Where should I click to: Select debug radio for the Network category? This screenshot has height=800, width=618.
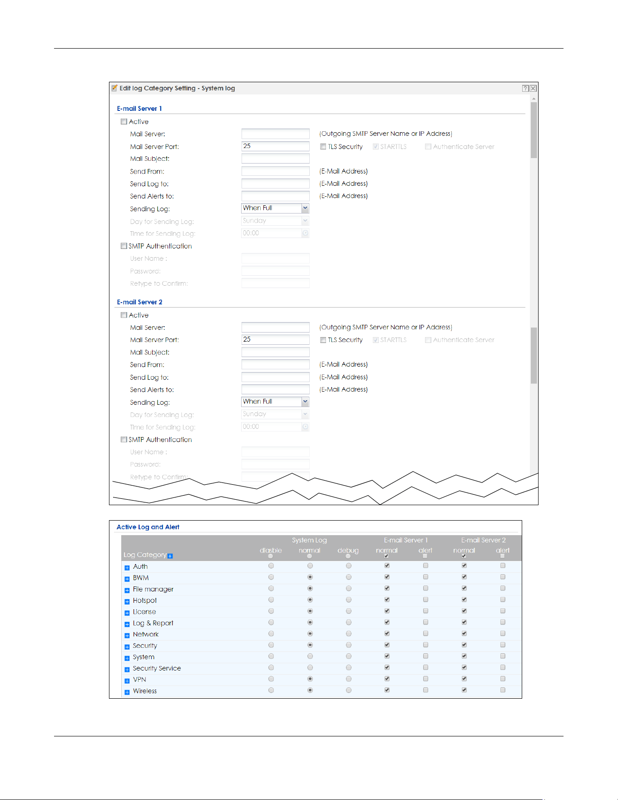point(348,634)
